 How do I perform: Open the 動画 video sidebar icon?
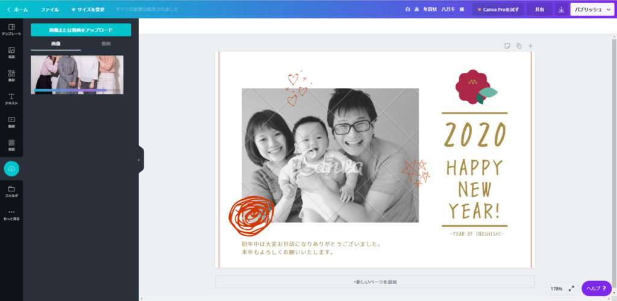click(x=11, y=122)
